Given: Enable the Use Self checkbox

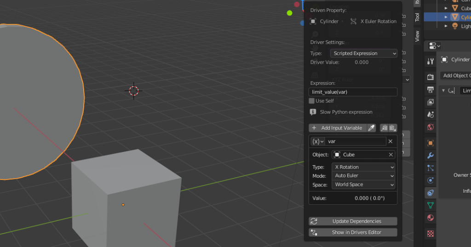Looking at the screenshot, I should (x=312, y=101).
